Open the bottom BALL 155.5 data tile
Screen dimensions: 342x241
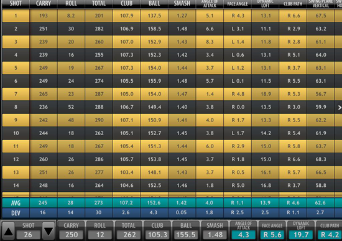(x=186, y=230)
